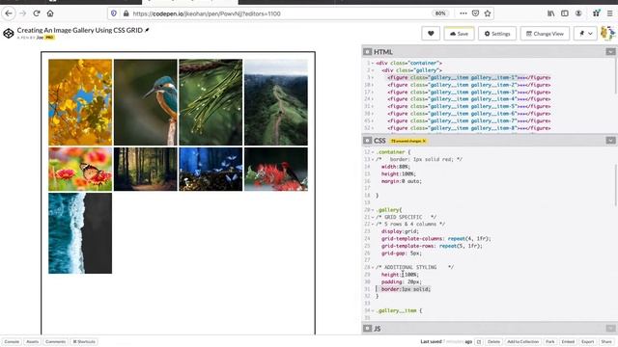Click the green hillside trail image
Screen dimensions: 618x347
tap(276, 102)
